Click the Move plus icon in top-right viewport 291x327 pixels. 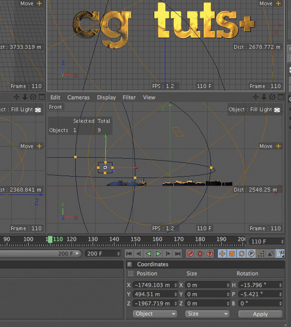[x=278, y=3]
